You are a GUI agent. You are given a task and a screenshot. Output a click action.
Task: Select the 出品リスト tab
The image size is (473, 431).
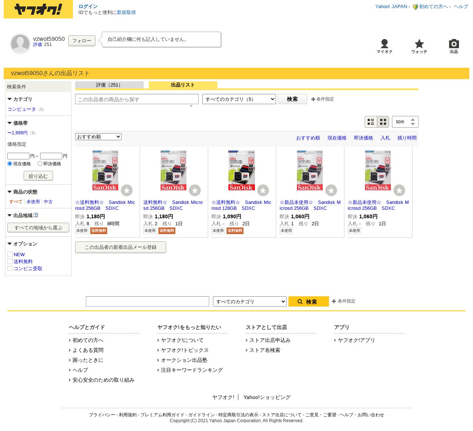[x=183, y=85]
